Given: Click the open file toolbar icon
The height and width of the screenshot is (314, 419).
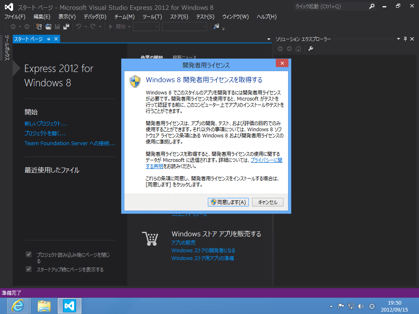Looking at the screenshot, I should click(x=48, y=27).
